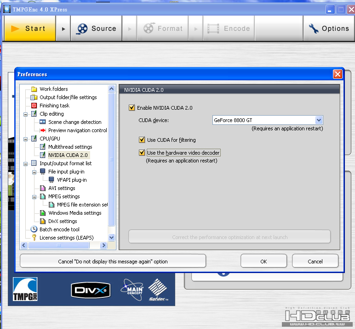Click the Batch encode tool clock icon
The image size is (355, 329).
point(34,229)
